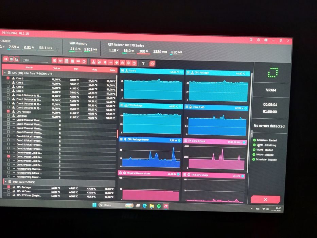
Task: Collapse the test side panel with the arrow handle
Action: (252, 134)
